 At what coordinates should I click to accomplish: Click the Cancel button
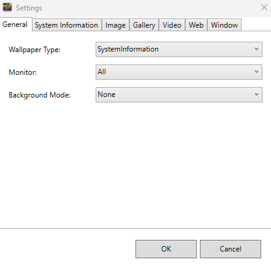point(231,249)
